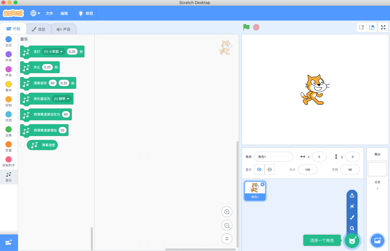The height and width of the screenshot is (251, 390).
Task: Open the language globe menu
Action: point(35,13)
